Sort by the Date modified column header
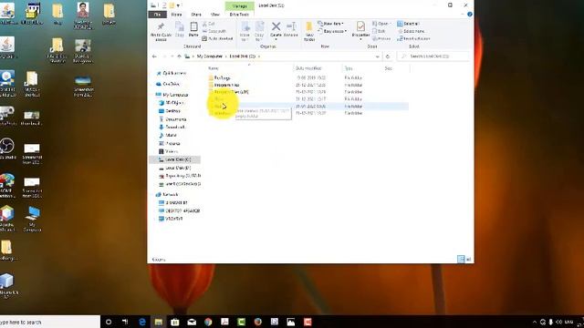The width and height of the screenshot is (584, 328). 308,68
